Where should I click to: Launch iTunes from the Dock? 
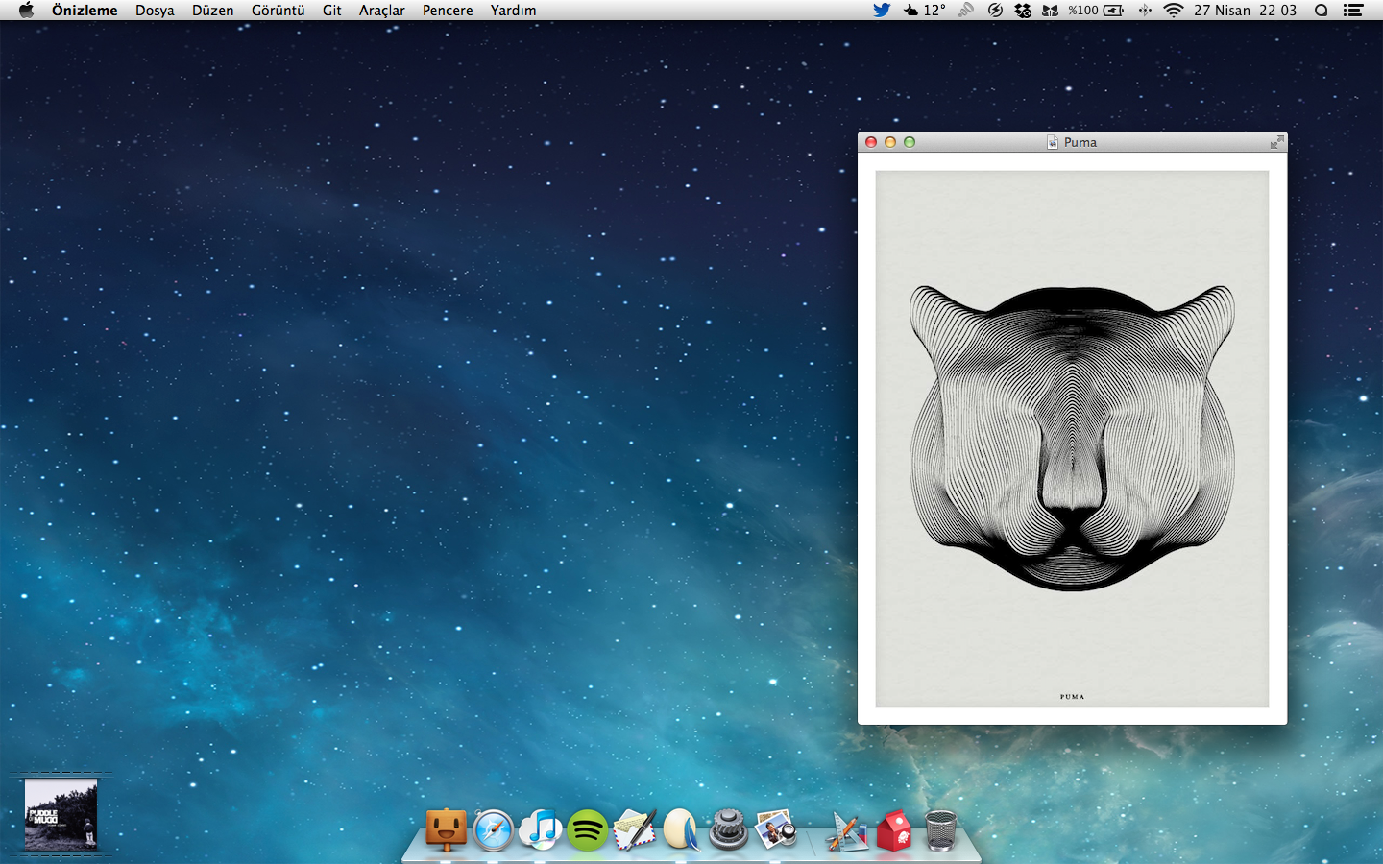541,829
